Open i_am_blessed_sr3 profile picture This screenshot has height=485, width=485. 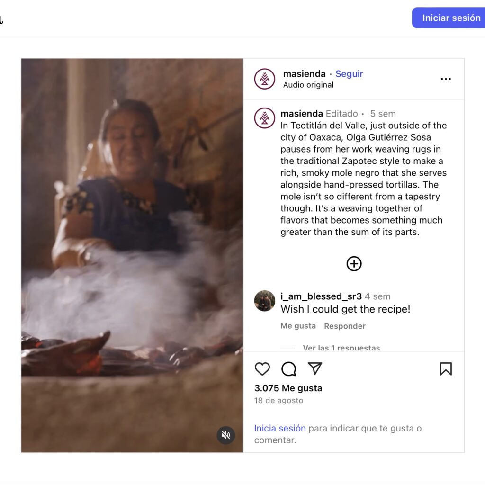coord(265,301)
